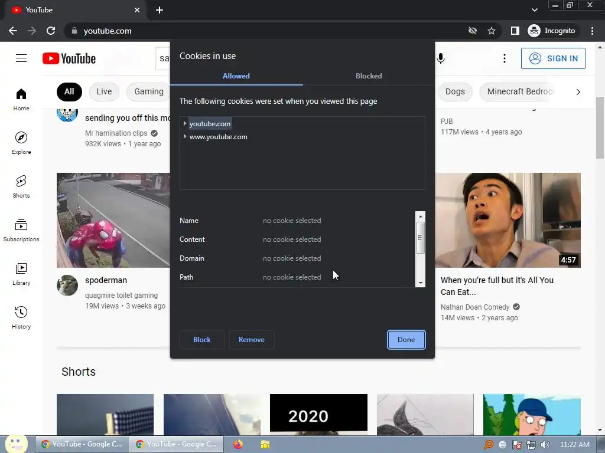Open the YouTube hamburger guide menu

click(x=21, y=58)
